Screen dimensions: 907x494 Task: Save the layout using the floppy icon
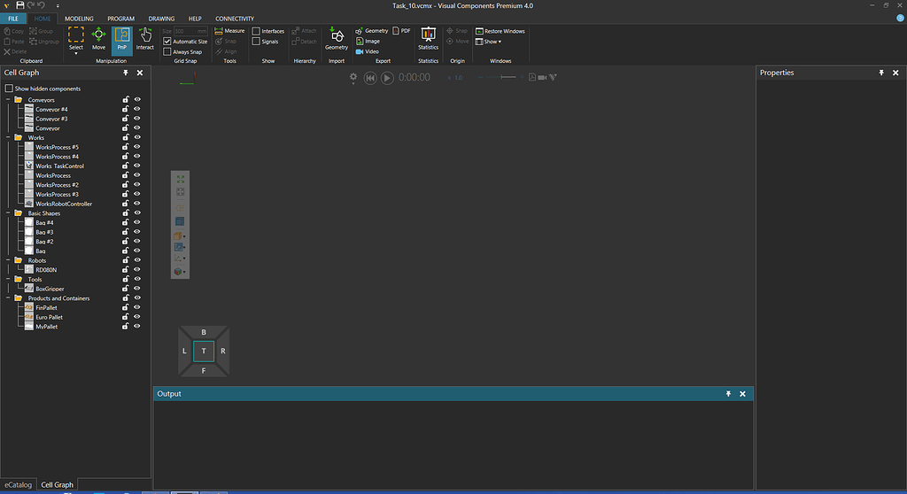pyautogui.click(x=19, y=5)
